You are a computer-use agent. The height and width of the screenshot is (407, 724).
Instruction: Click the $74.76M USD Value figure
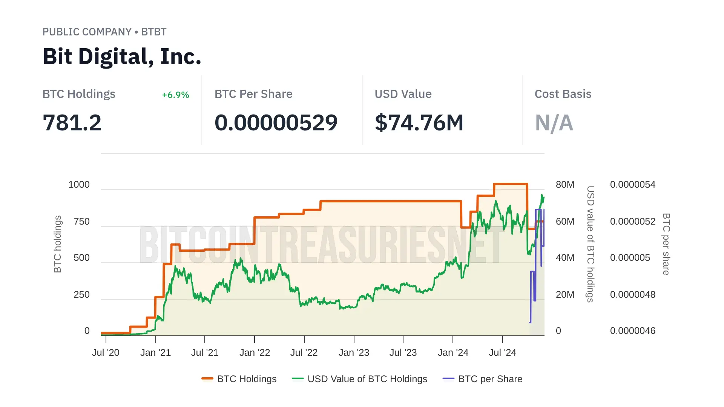[x=419, y=123]
